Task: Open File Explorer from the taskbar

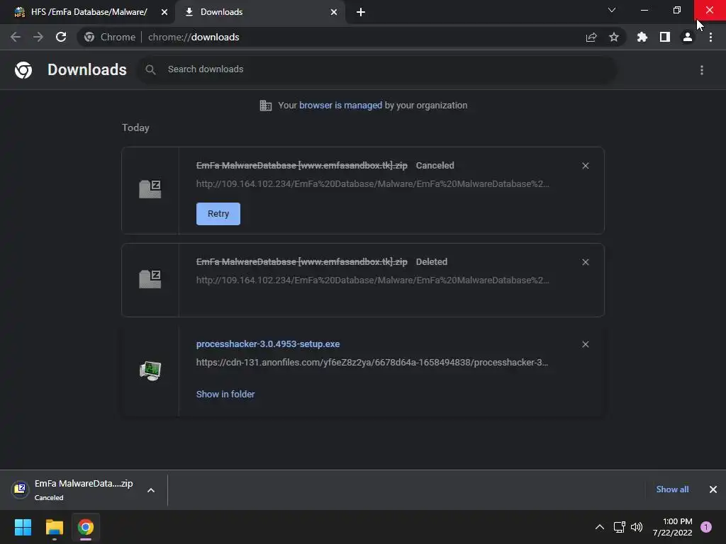Action: coord(54,527)
